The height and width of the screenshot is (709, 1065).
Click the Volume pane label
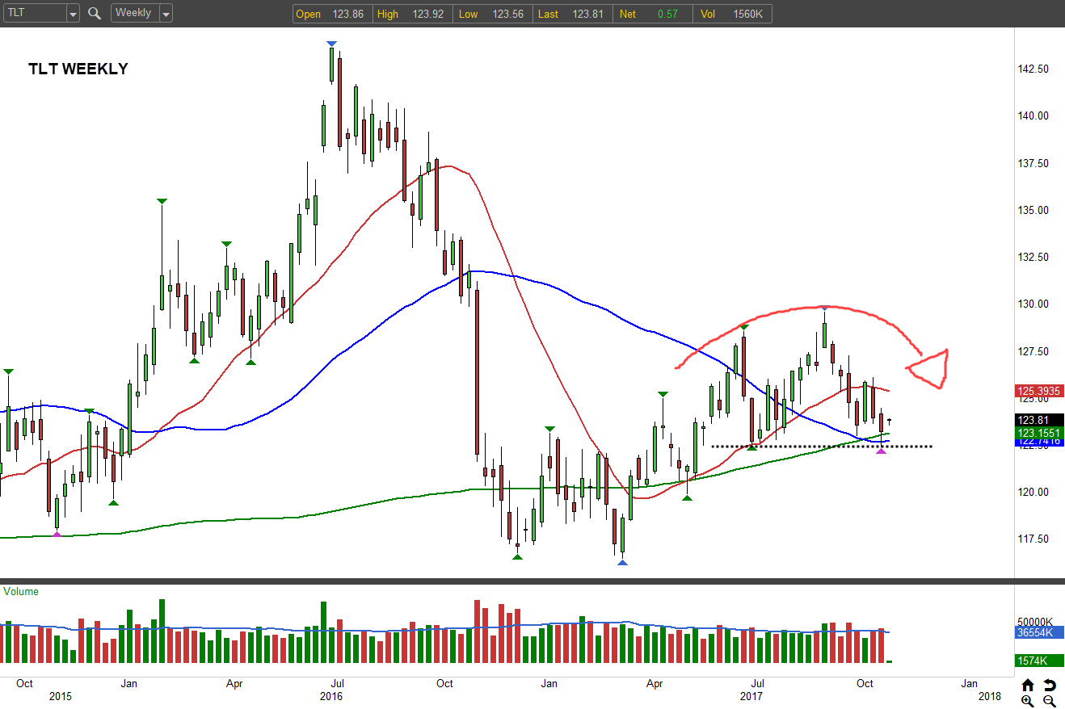[x=21, y=591]
